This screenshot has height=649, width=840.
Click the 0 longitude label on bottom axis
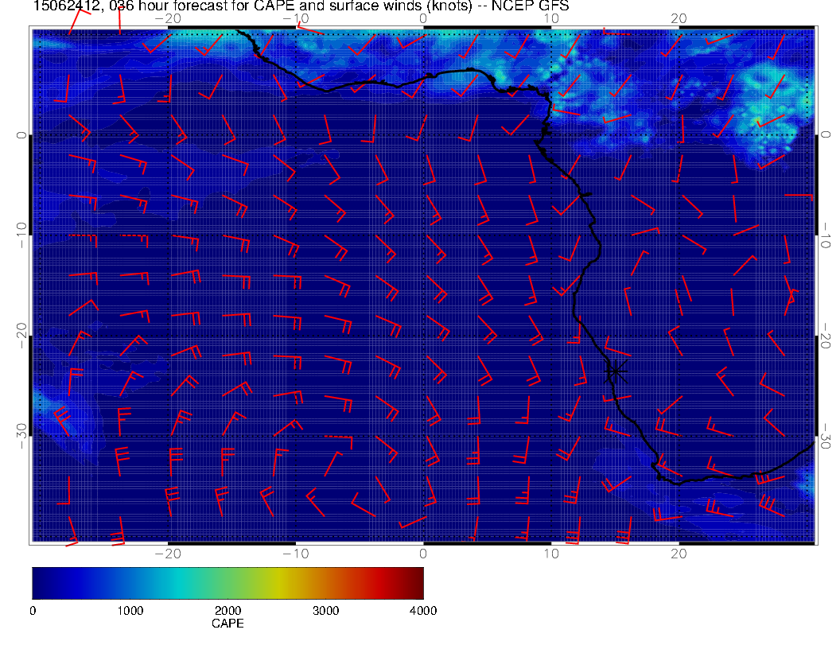pyautogui.click(x=423, y=554)
